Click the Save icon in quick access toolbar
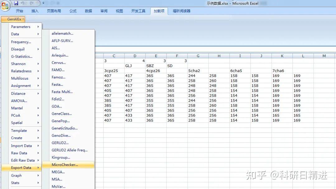The width and height of the screenshot is (336, 189). (x=16, y=3)
